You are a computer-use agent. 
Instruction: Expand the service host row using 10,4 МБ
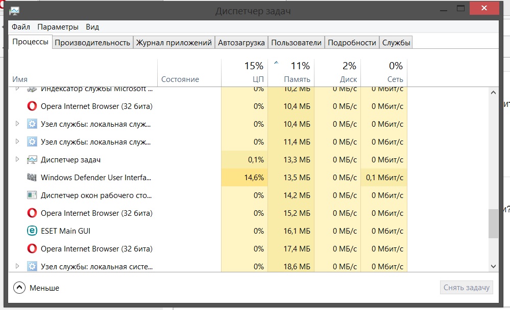(x=17, y=124)
